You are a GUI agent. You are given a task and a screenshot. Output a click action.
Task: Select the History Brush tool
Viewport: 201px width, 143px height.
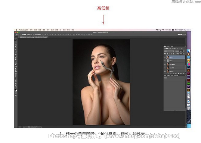coord(16,62)
